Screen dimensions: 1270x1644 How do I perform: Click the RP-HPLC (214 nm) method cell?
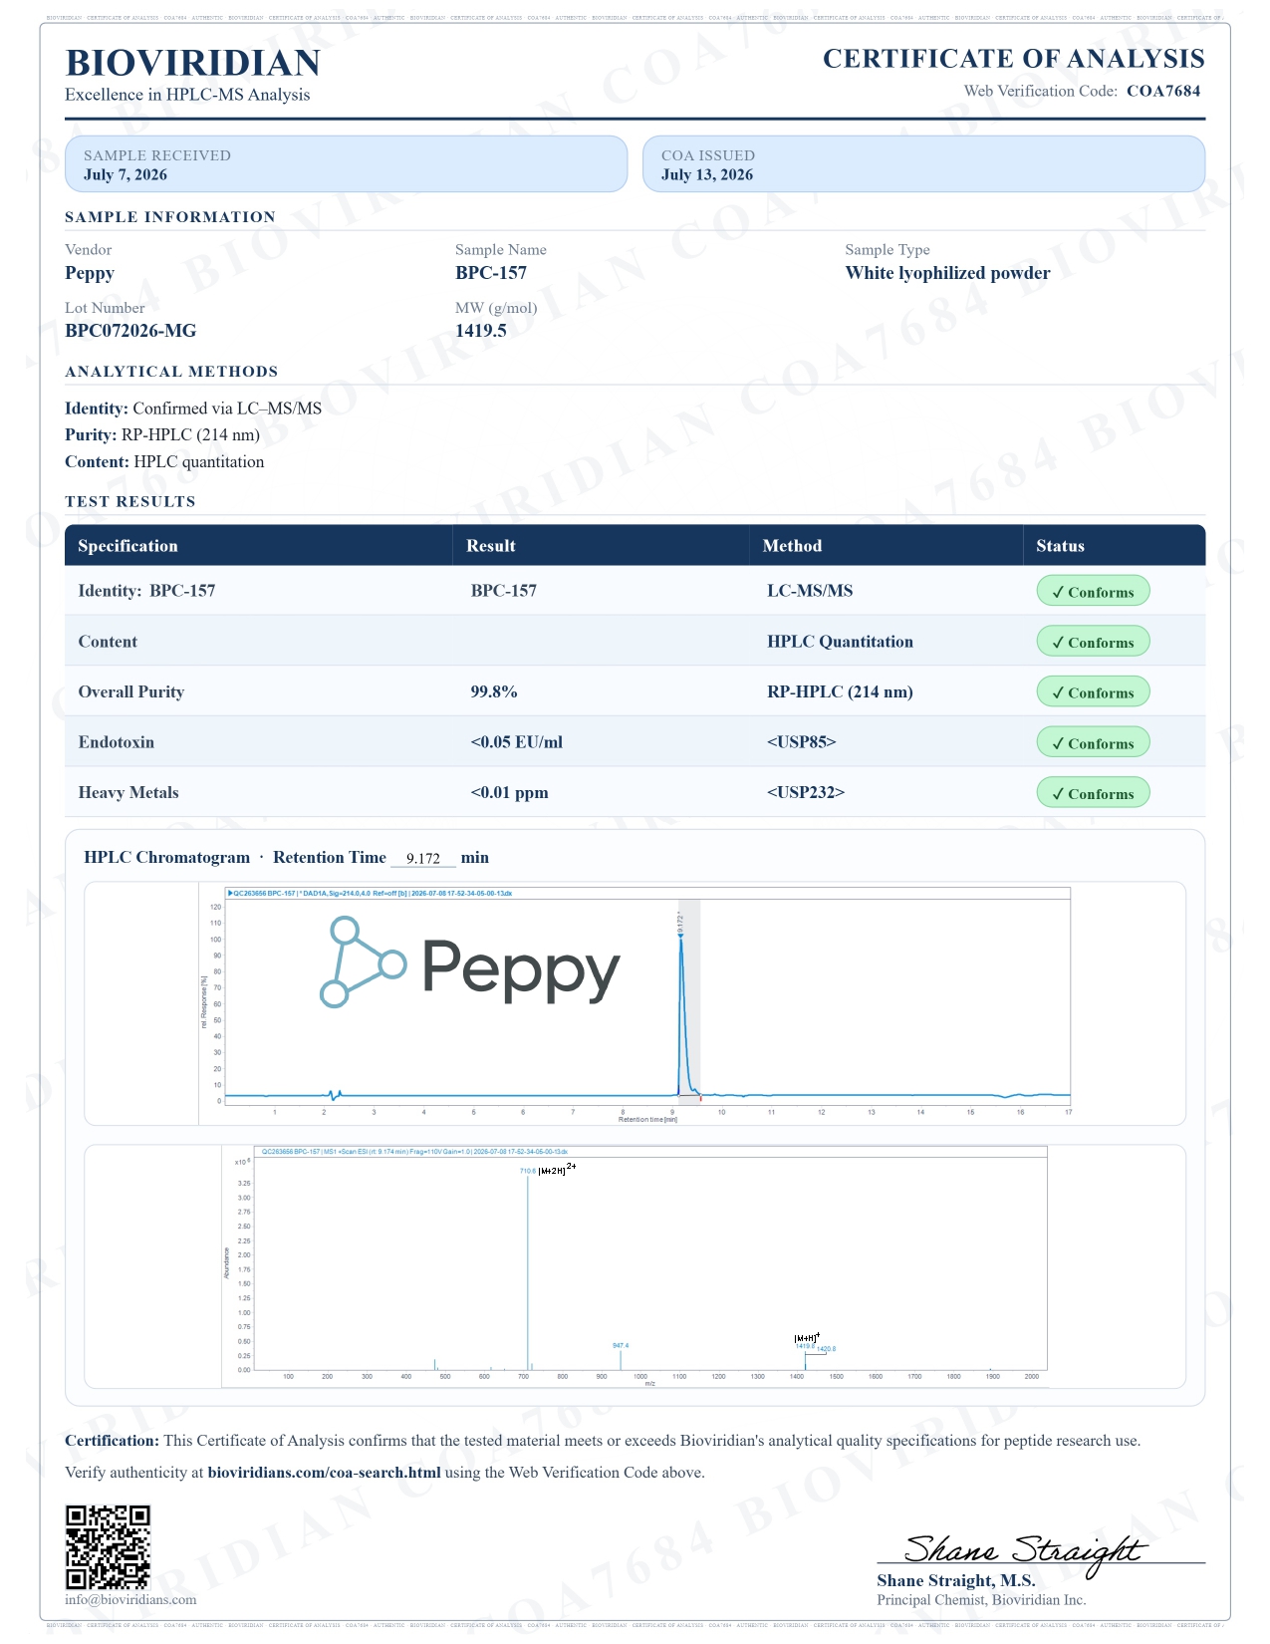[x=840, y=691]
